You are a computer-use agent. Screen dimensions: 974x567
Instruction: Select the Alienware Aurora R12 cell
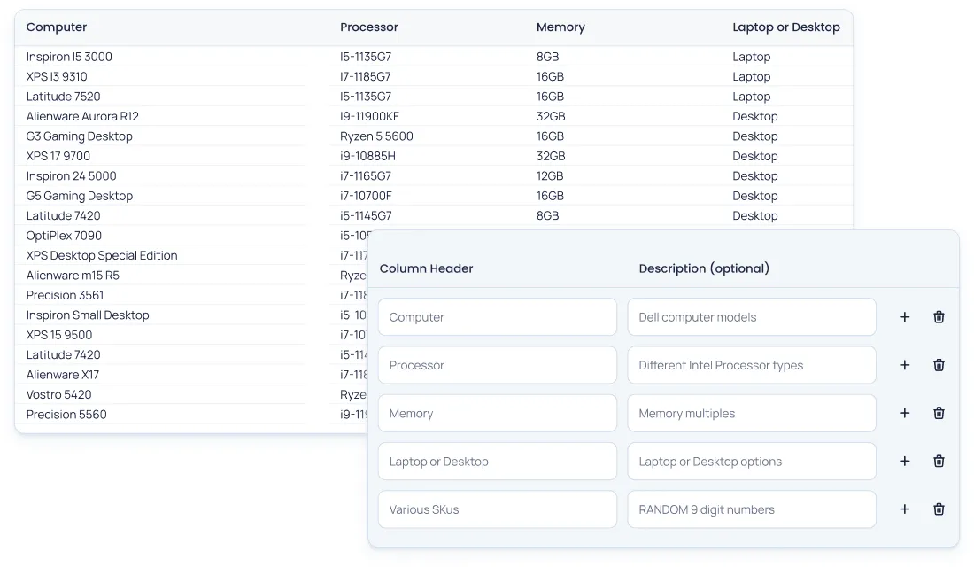82,116
